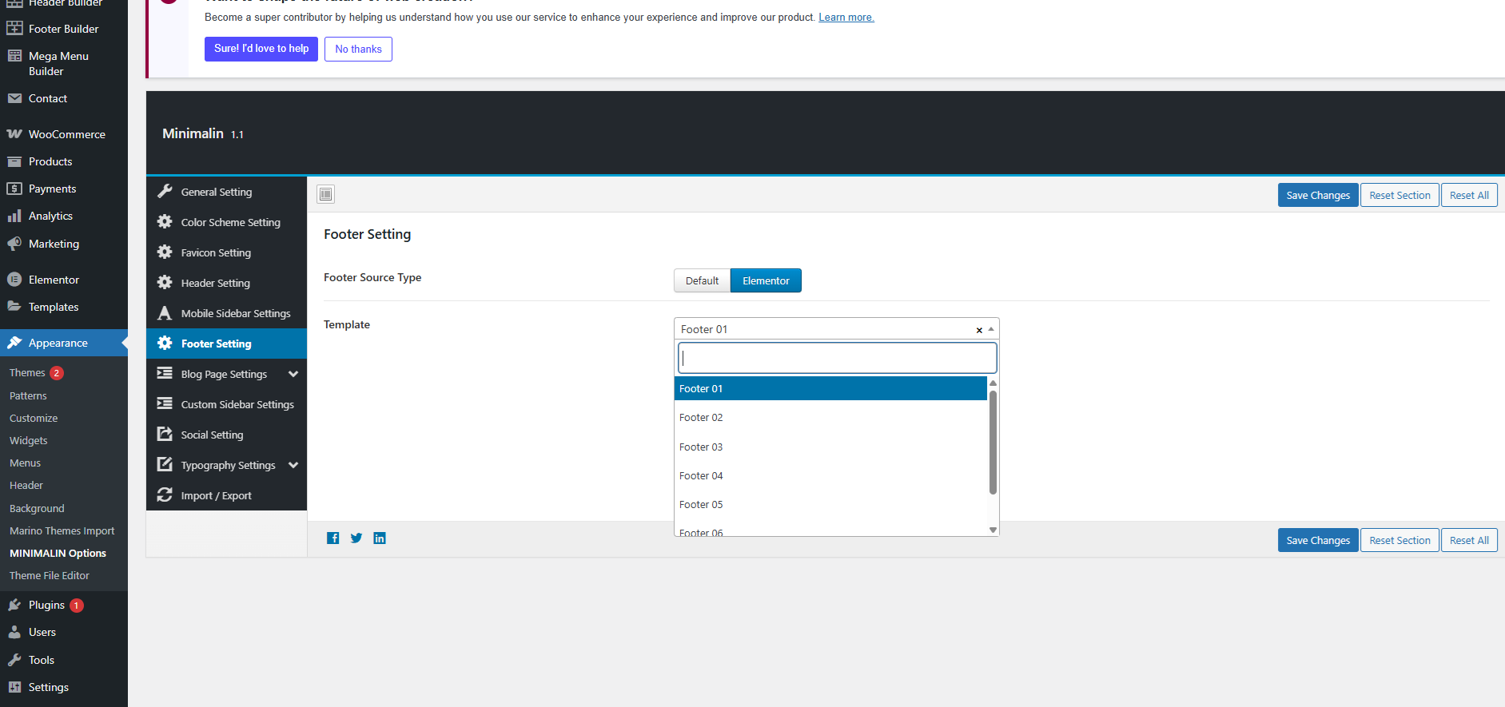Click the template search input field
Viewport: 1505px width, 707px height.
click(837, 358)
